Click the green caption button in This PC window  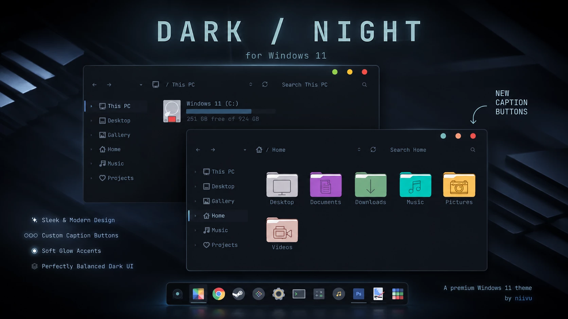[335, 72]
